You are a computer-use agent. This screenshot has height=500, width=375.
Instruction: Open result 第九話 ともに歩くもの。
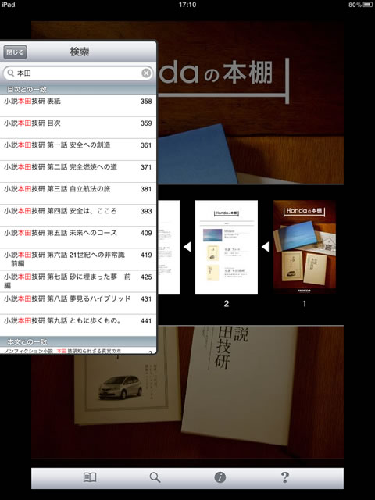[78, 326]
